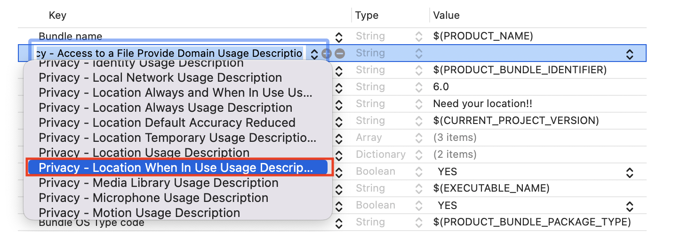
Task: Open type stepper in $(PRODUCT_NAME) row
Action: coord(418,37)
